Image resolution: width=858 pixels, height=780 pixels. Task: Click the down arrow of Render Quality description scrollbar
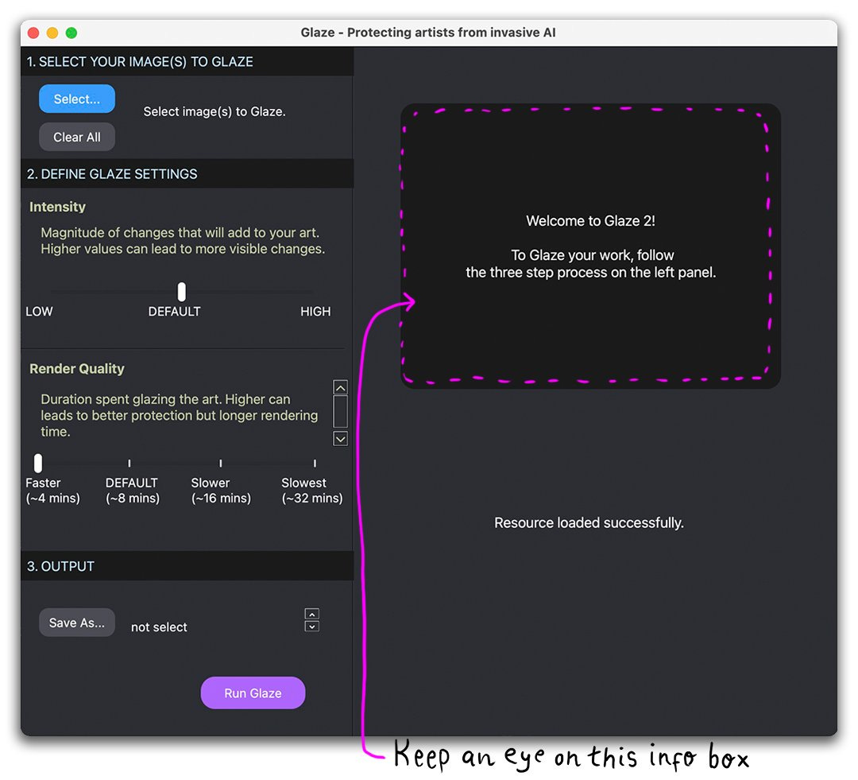coord(340,439)
